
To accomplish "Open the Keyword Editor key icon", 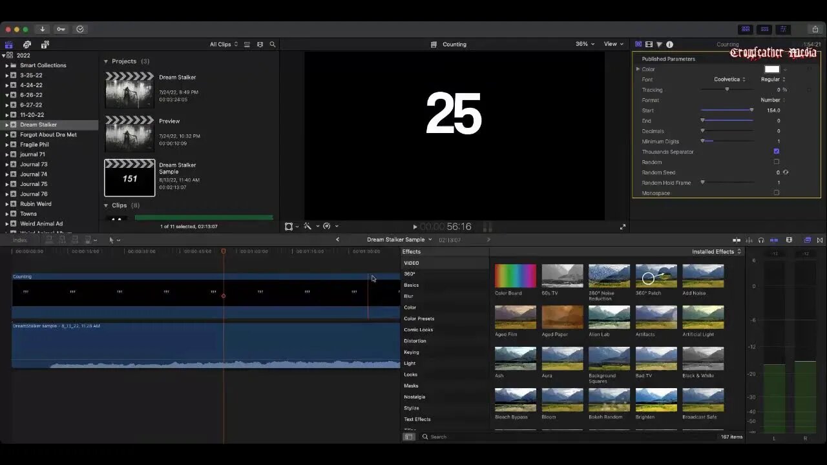I will pyautogui.click(x=61, y=29).
